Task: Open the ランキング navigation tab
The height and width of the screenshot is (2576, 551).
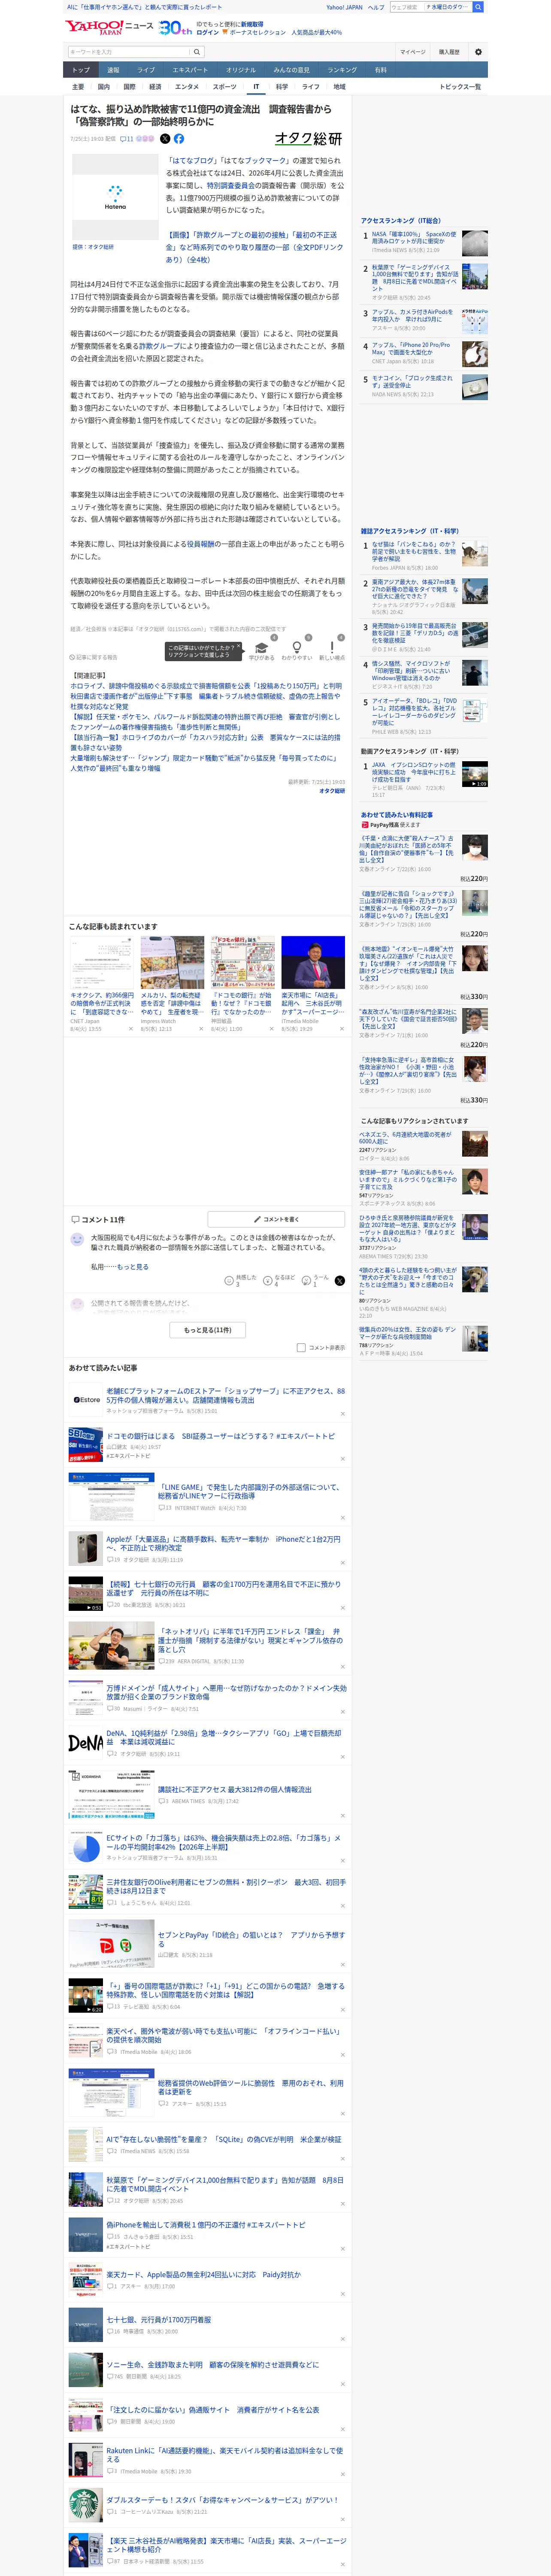Action: pos(342,70)
